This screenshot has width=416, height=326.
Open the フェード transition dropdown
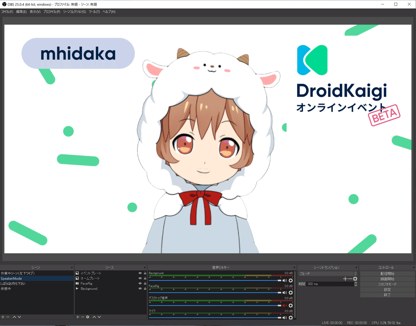(x=328, y=273)
